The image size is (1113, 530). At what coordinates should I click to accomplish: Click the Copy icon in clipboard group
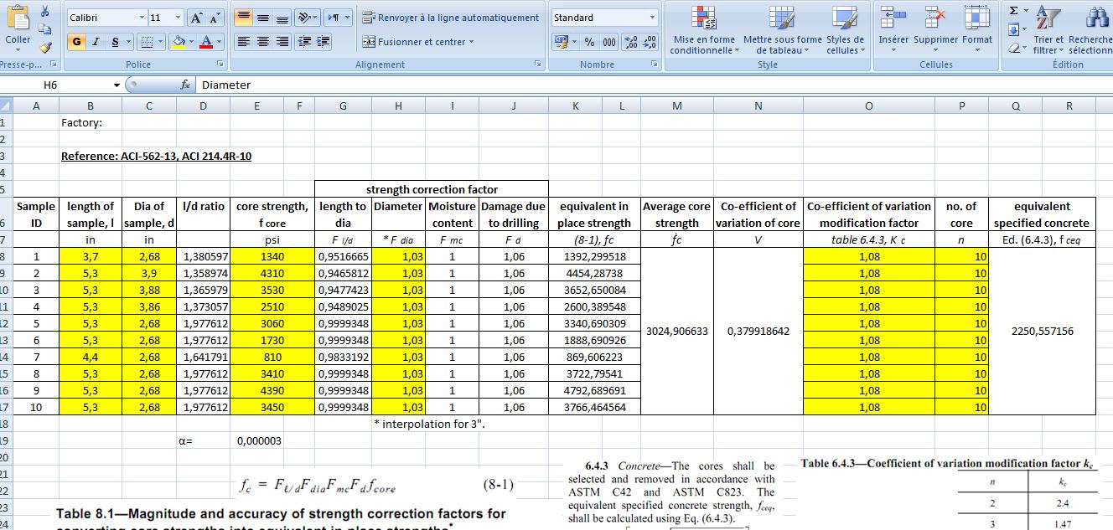click(44, 30)
